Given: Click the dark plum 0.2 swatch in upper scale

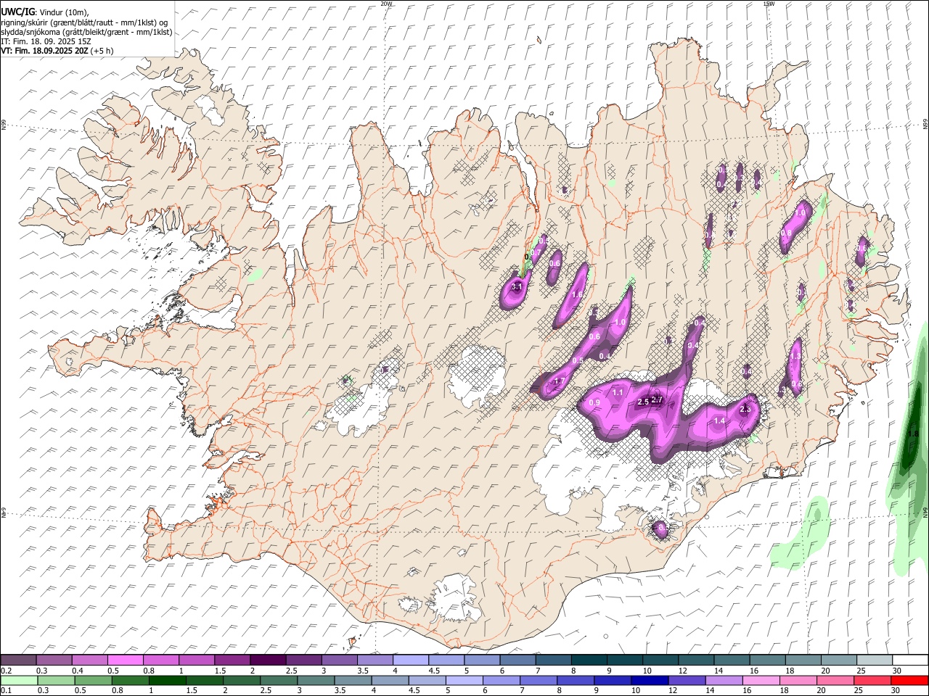Looking at the screenshot, I should click(19, 660).
